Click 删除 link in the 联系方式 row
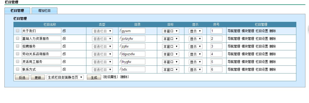Screen dimensions: 309x103 click(x=273, y=70)
